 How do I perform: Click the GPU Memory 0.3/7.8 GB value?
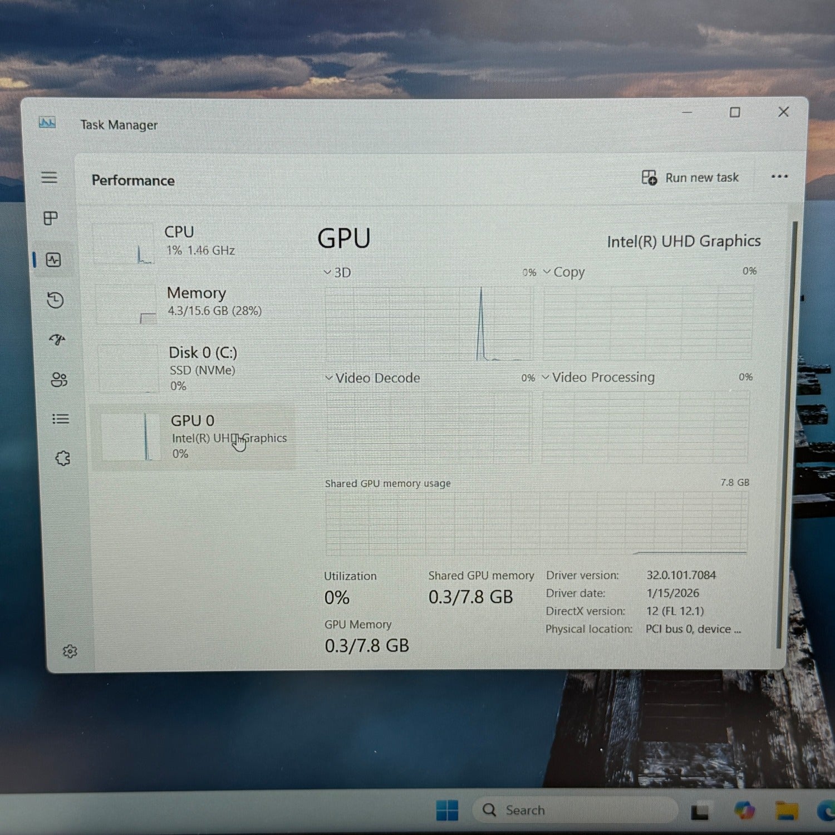pyautogui.click(x=367, y=646)
